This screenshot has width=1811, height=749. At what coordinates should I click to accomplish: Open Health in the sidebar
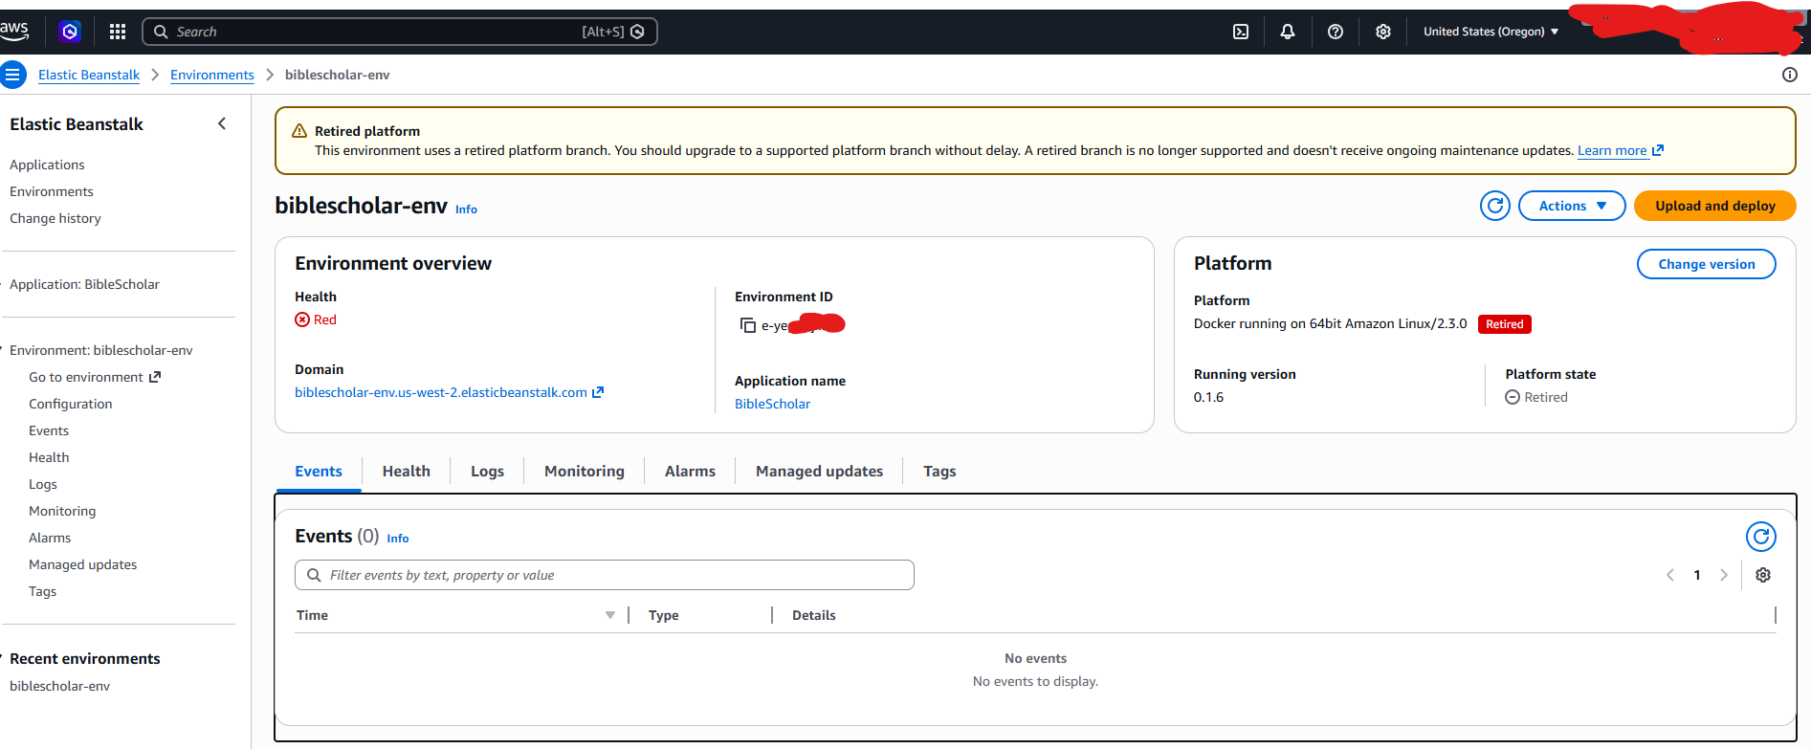coord(49,457)
